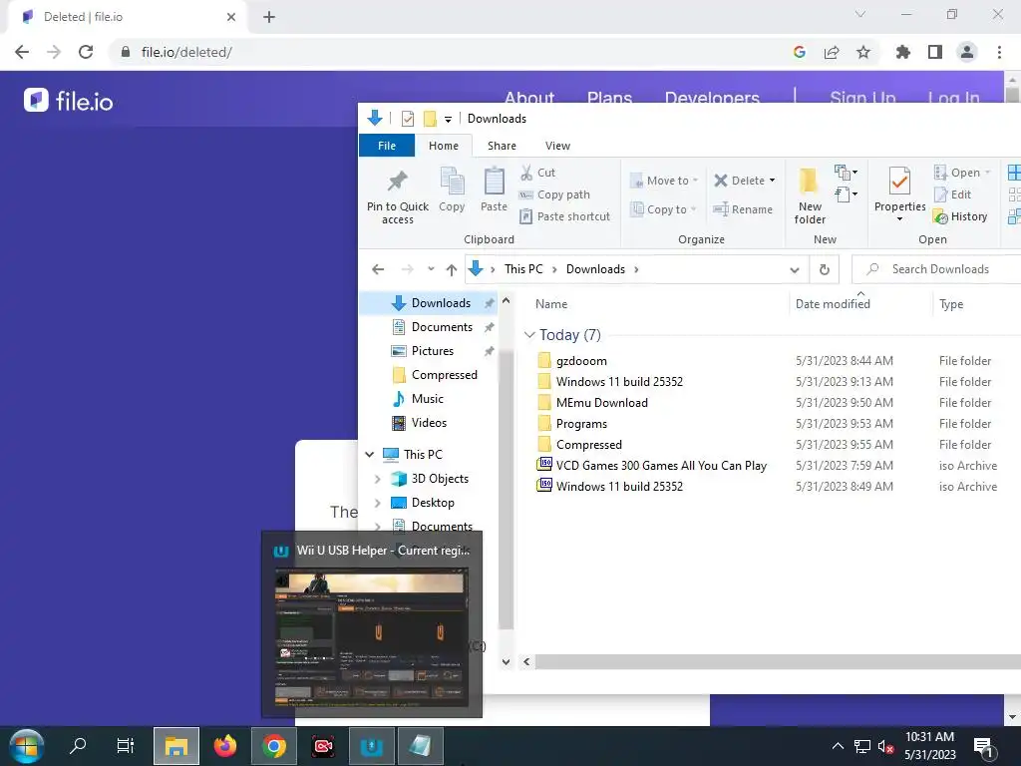Open Firefox from the taskbar
This screenshot has width=1021, height=766.
[225, 746]
